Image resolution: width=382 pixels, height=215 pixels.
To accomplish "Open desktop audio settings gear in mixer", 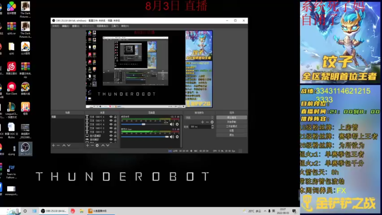I will click(x=177, y=124).
